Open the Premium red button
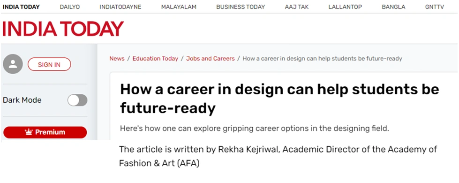This screenshot has width=459, height=183. 45,132
